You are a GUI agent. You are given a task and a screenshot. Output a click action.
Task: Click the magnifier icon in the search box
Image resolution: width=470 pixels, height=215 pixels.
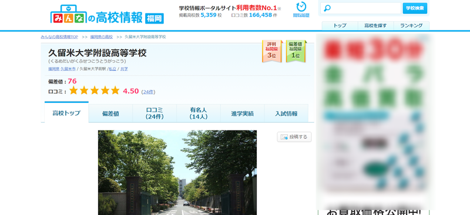[x=327, y=8]
